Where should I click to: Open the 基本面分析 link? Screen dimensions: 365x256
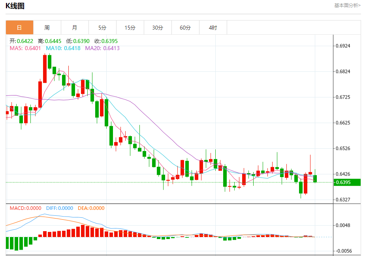[348, 6]
